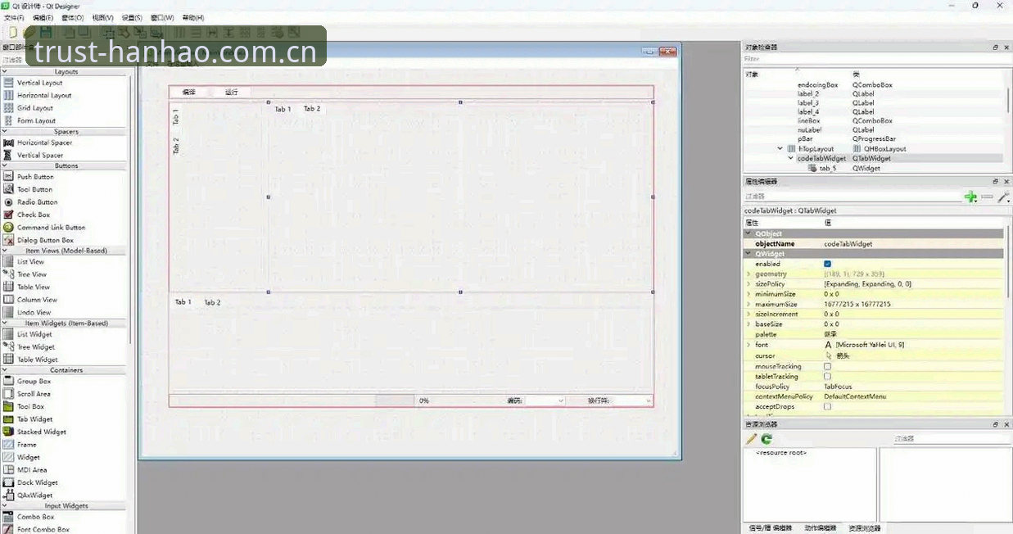Screen dimensions: 1013x534
Task: Expand the sizePolicy property row
Action: coord(748,283)
